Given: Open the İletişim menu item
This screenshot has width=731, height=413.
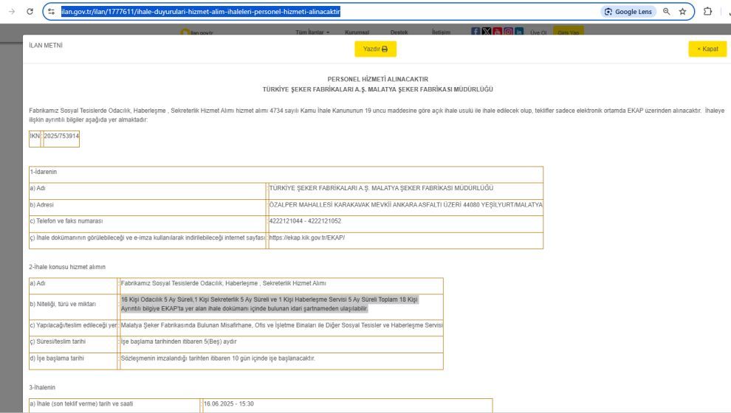Looking at the screenshot, I should coord(441,32).
